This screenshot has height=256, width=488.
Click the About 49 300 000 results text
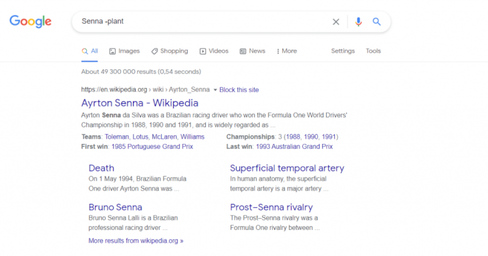pos(141,72)
